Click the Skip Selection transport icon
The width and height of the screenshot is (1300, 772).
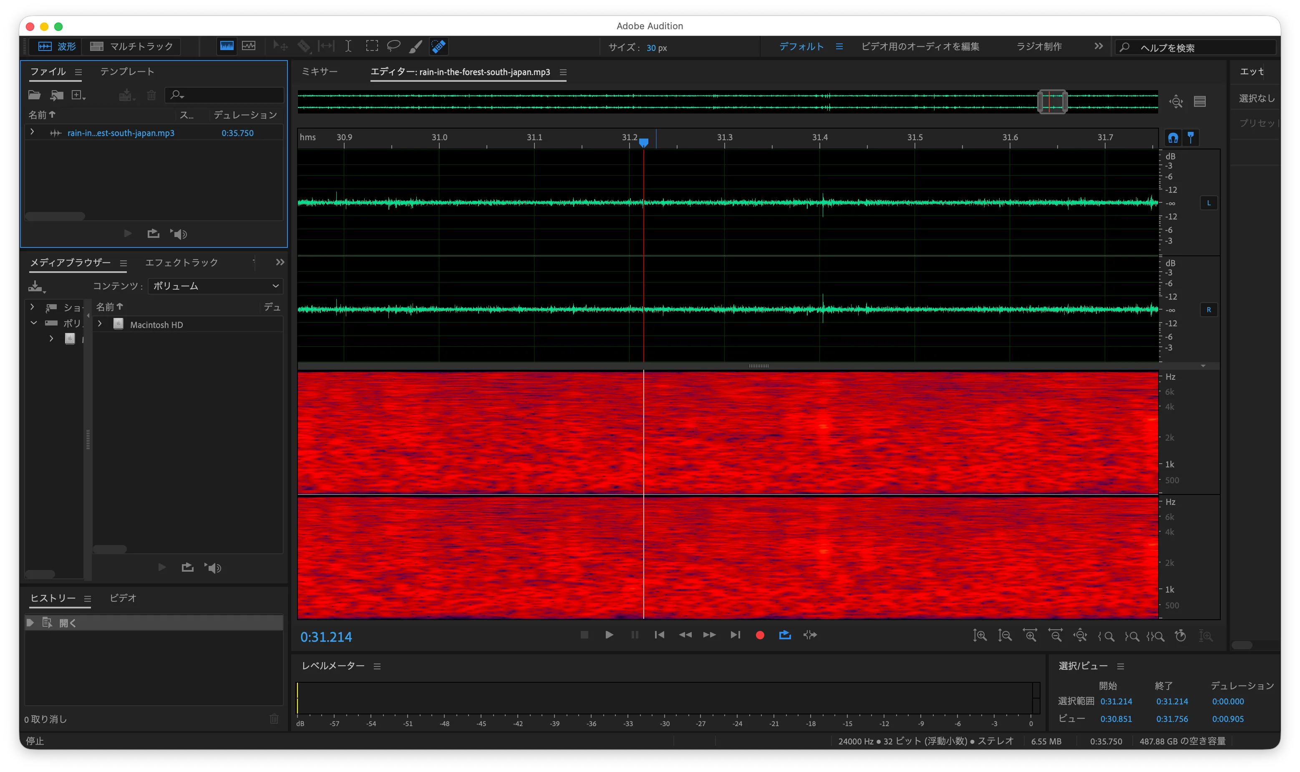(x=810, y=635)
